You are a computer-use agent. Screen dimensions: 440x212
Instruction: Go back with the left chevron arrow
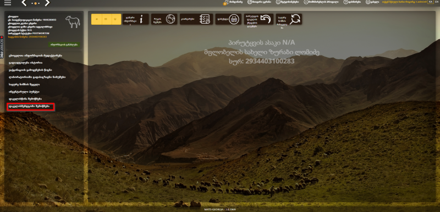[x=24, y=3]
